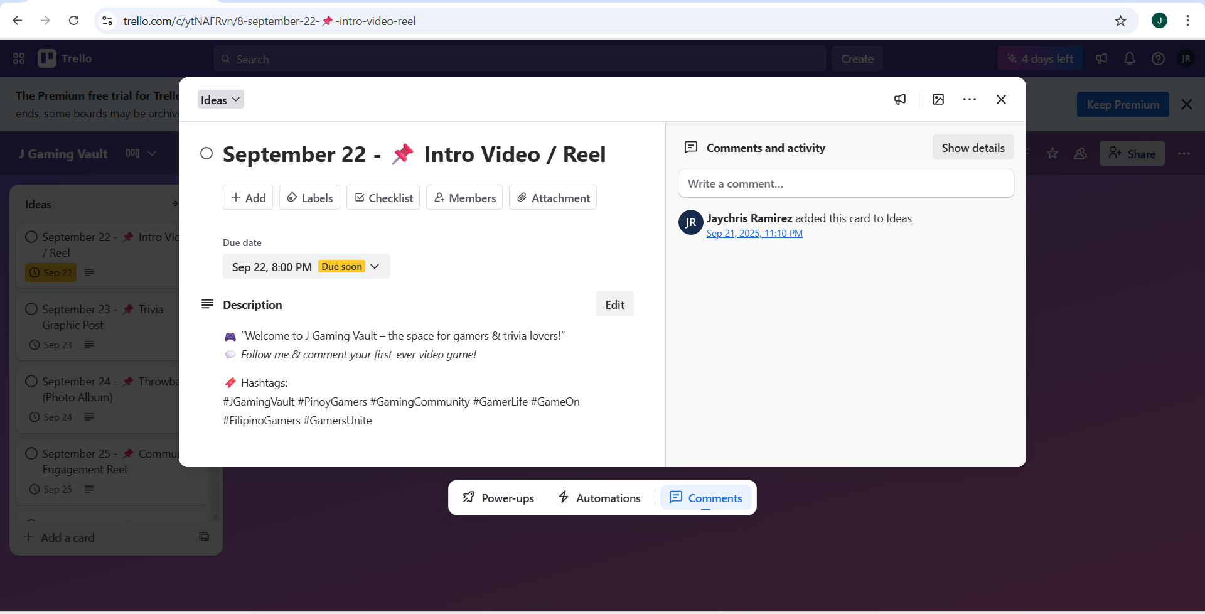This screenshot has width=1205, height=614.
Task: Mark September 25 Engagement card complete
Action: pos(31,453)
